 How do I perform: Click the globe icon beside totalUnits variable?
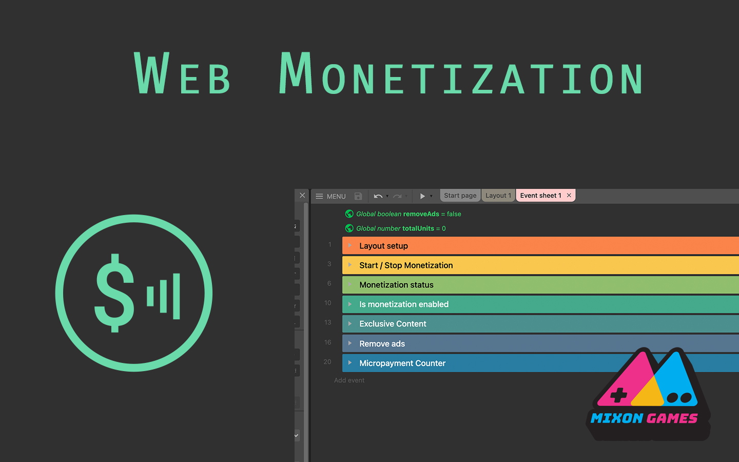tap(349, 228)
